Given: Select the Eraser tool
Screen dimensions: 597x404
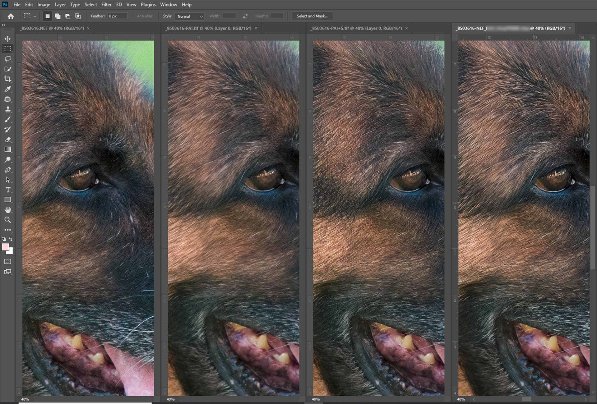Looking at the screenshot, I should (8, 140).
